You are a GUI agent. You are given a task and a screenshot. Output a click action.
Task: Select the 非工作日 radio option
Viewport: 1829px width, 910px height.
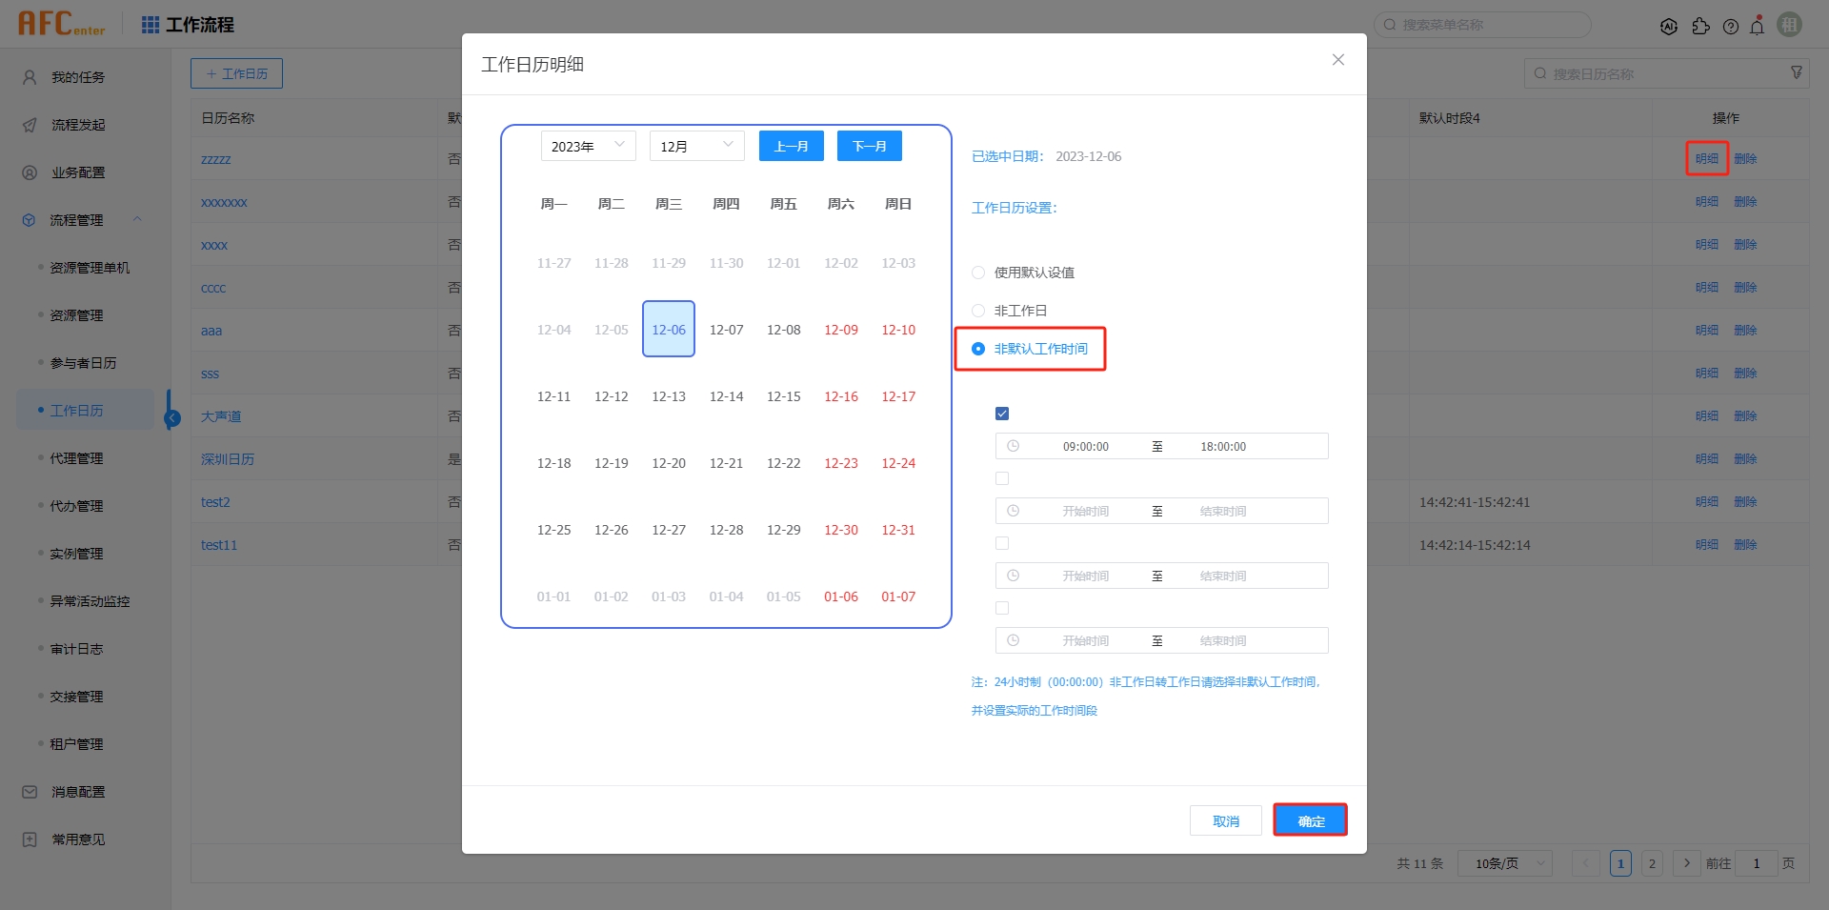(x=978, y=311)
